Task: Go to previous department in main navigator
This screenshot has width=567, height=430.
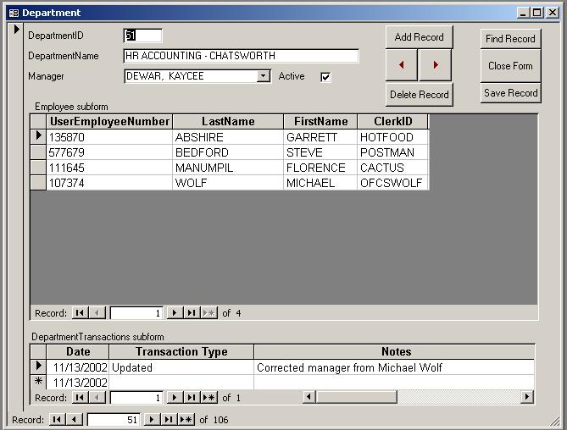Action: pyautogui.click(x=74, y=420)
